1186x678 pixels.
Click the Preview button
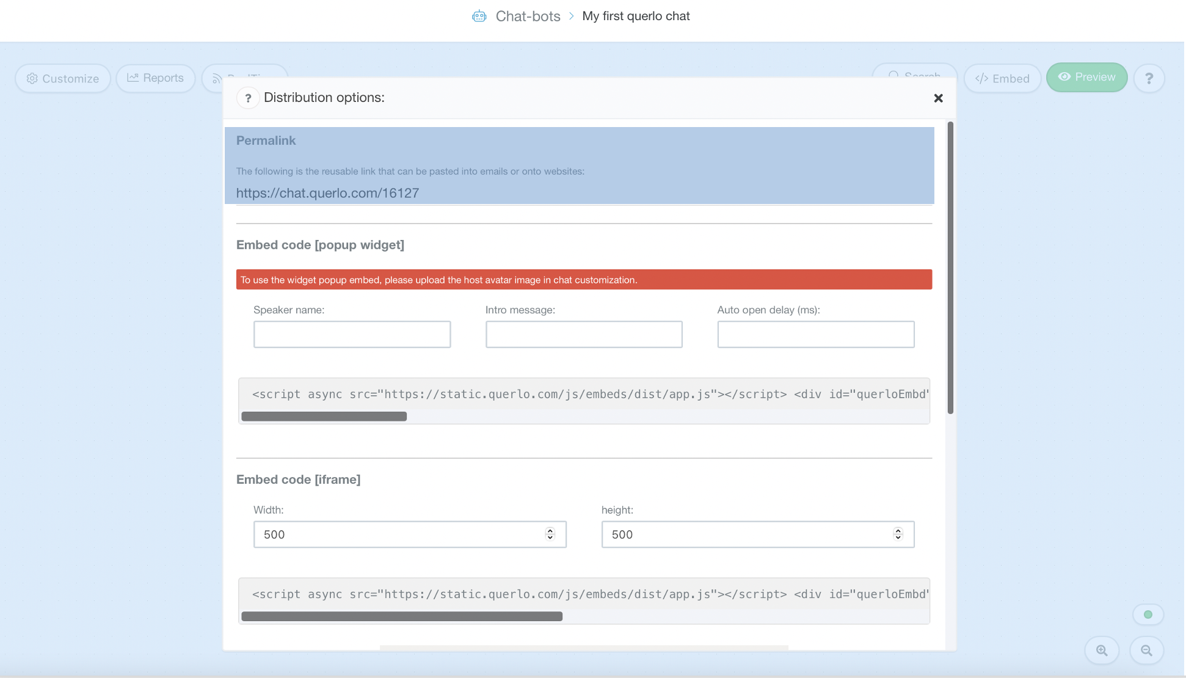click(1086, 77)
